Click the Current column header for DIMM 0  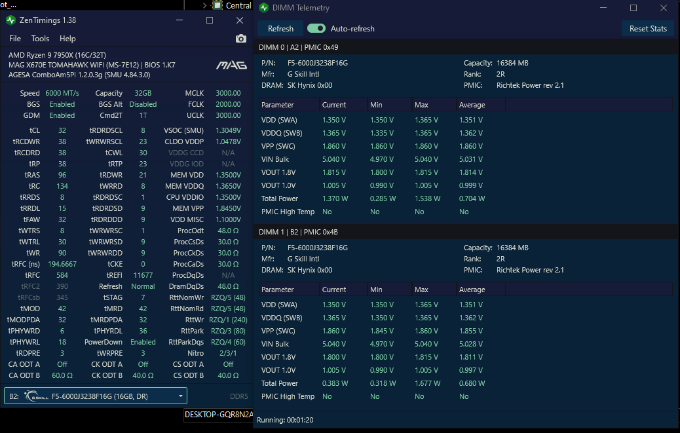coord(343,105)
